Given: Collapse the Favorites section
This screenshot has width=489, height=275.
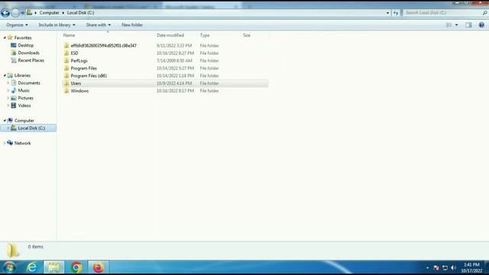Looking at the screenshot, I should pos(5,37).
